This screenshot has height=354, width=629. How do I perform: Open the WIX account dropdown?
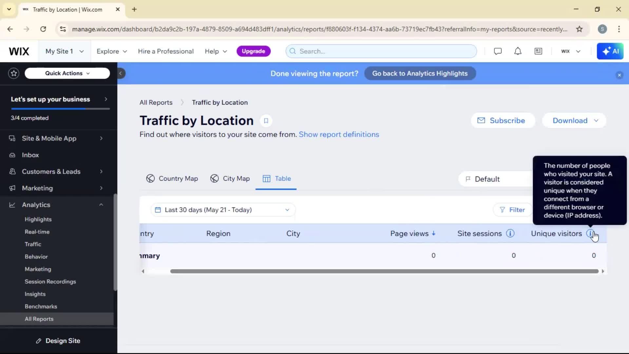571,51
